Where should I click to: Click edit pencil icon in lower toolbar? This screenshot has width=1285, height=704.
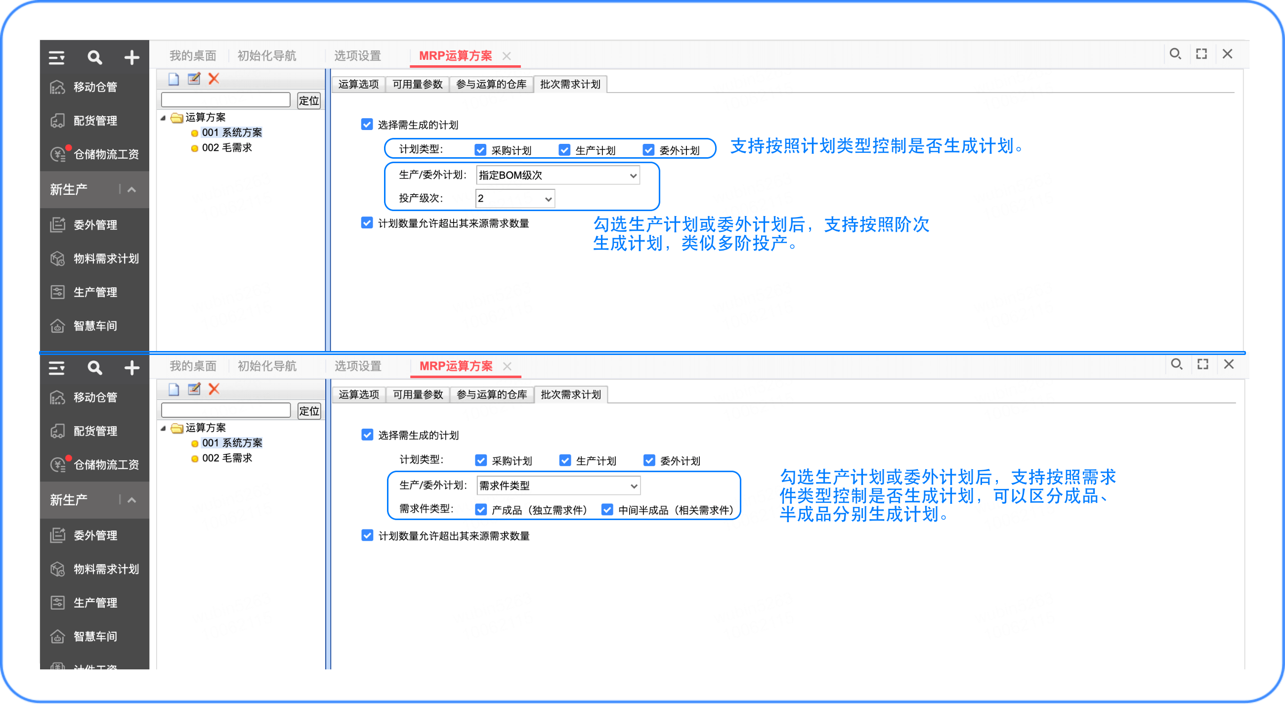click(194, 389)
